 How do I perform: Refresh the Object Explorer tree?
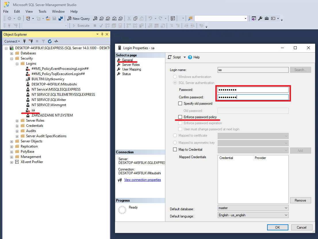tap(50, 41)
